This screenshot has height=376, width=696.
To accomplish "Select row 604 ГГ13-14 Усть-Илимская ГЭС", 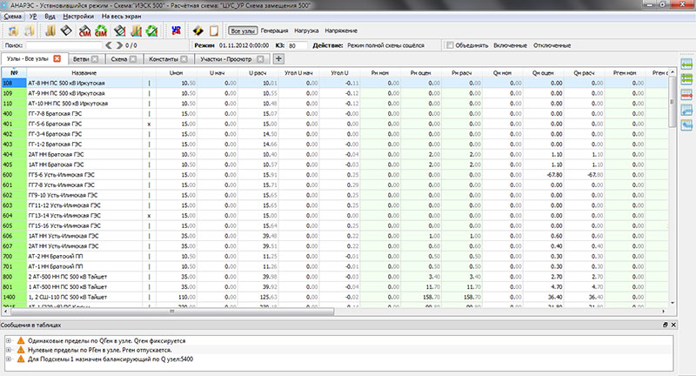I will click(x=335, y=215).
